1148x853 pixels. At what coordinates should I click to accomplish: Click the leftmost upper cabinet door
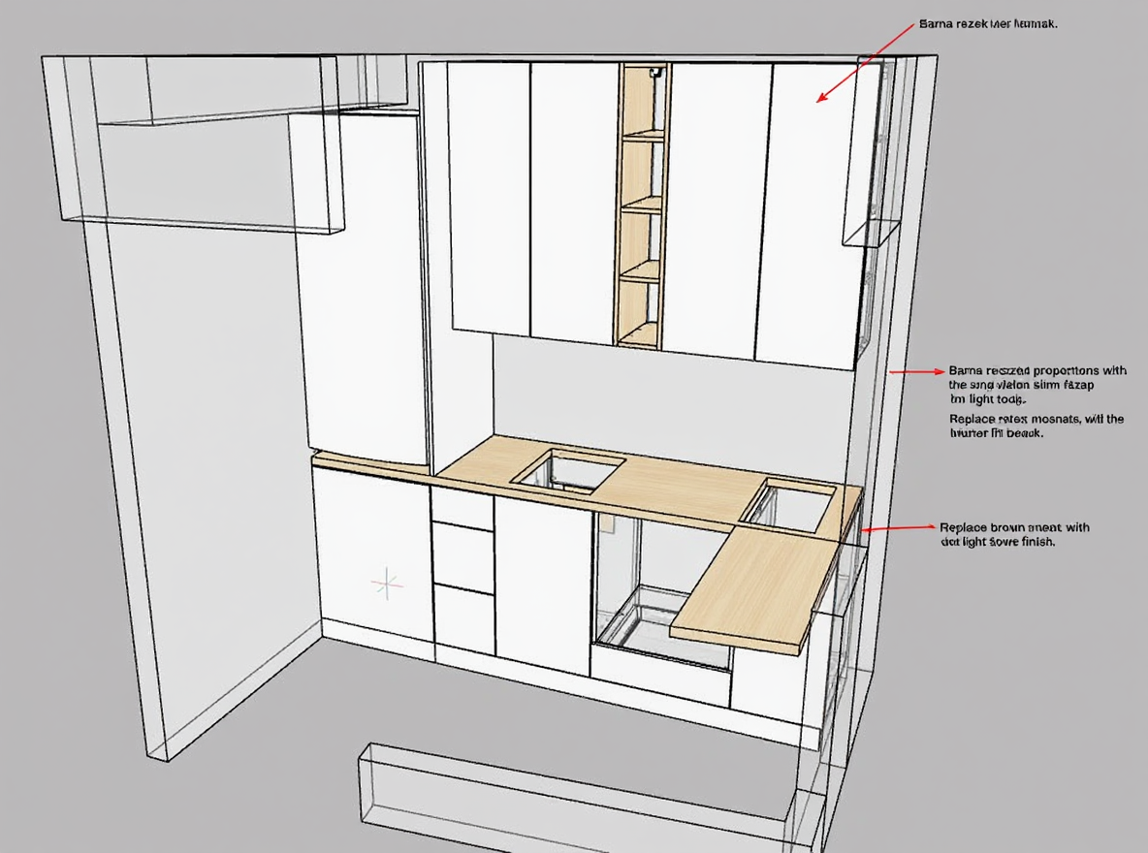pos(488,199)
